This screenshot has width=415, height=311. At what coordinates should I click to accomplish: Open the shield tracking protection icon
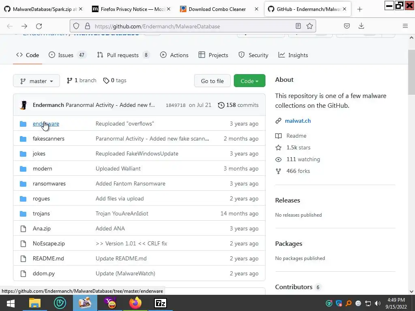coord(76,26)
